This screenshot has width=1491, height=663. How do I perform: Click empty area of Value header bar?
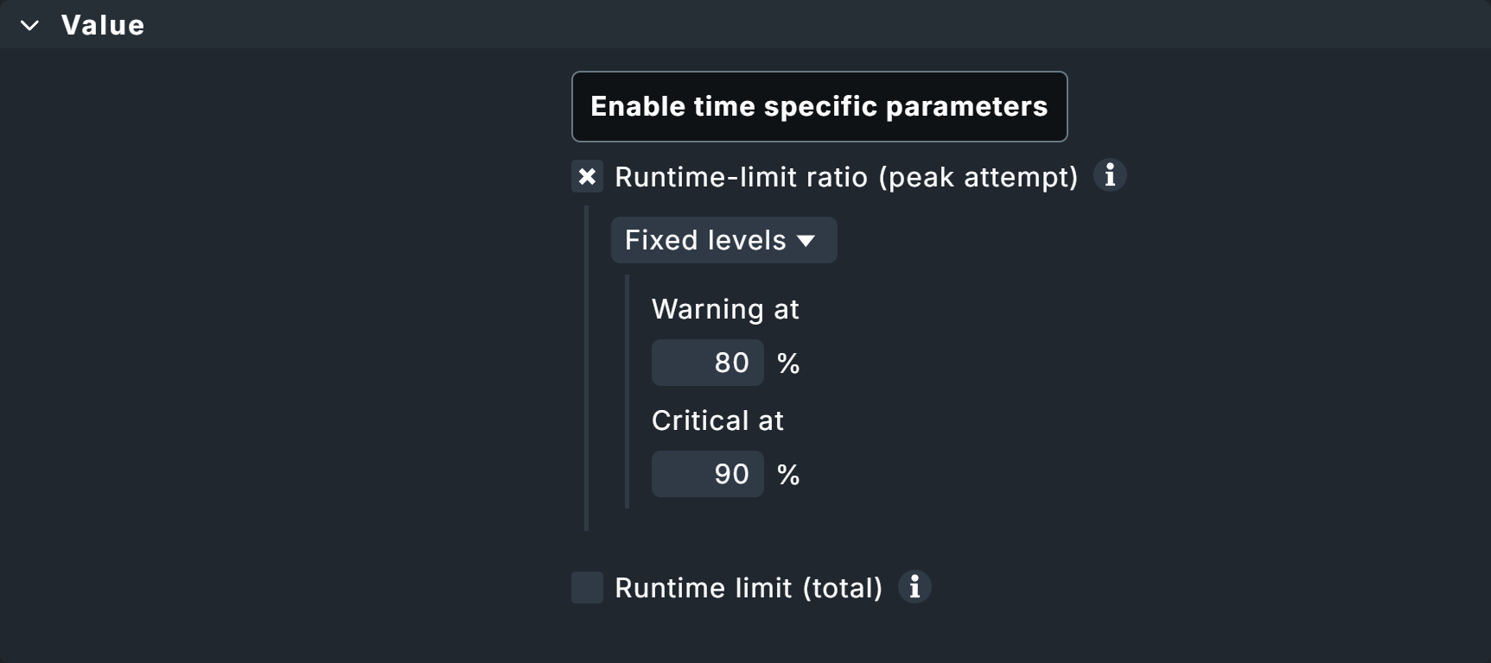(778, 24)
